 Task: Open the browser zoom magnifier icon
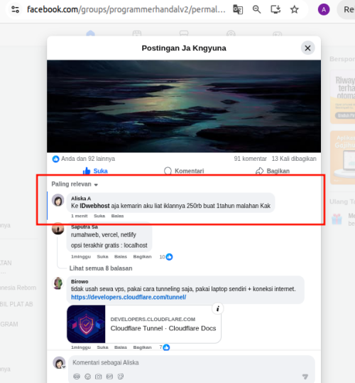pyautogui.click(x=256, y=9)
